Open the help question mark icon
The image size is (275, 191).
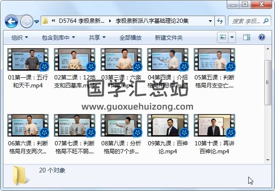pyautogui.click(x=261, y=38)
